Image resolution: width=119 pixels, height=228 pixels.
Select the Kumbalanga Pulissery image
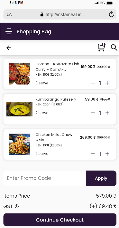pyautogui.click(x=19, y=109)
